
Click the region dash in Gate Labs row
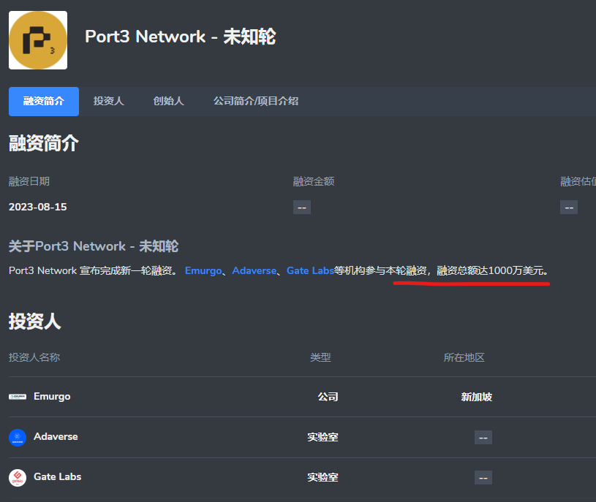483,478
